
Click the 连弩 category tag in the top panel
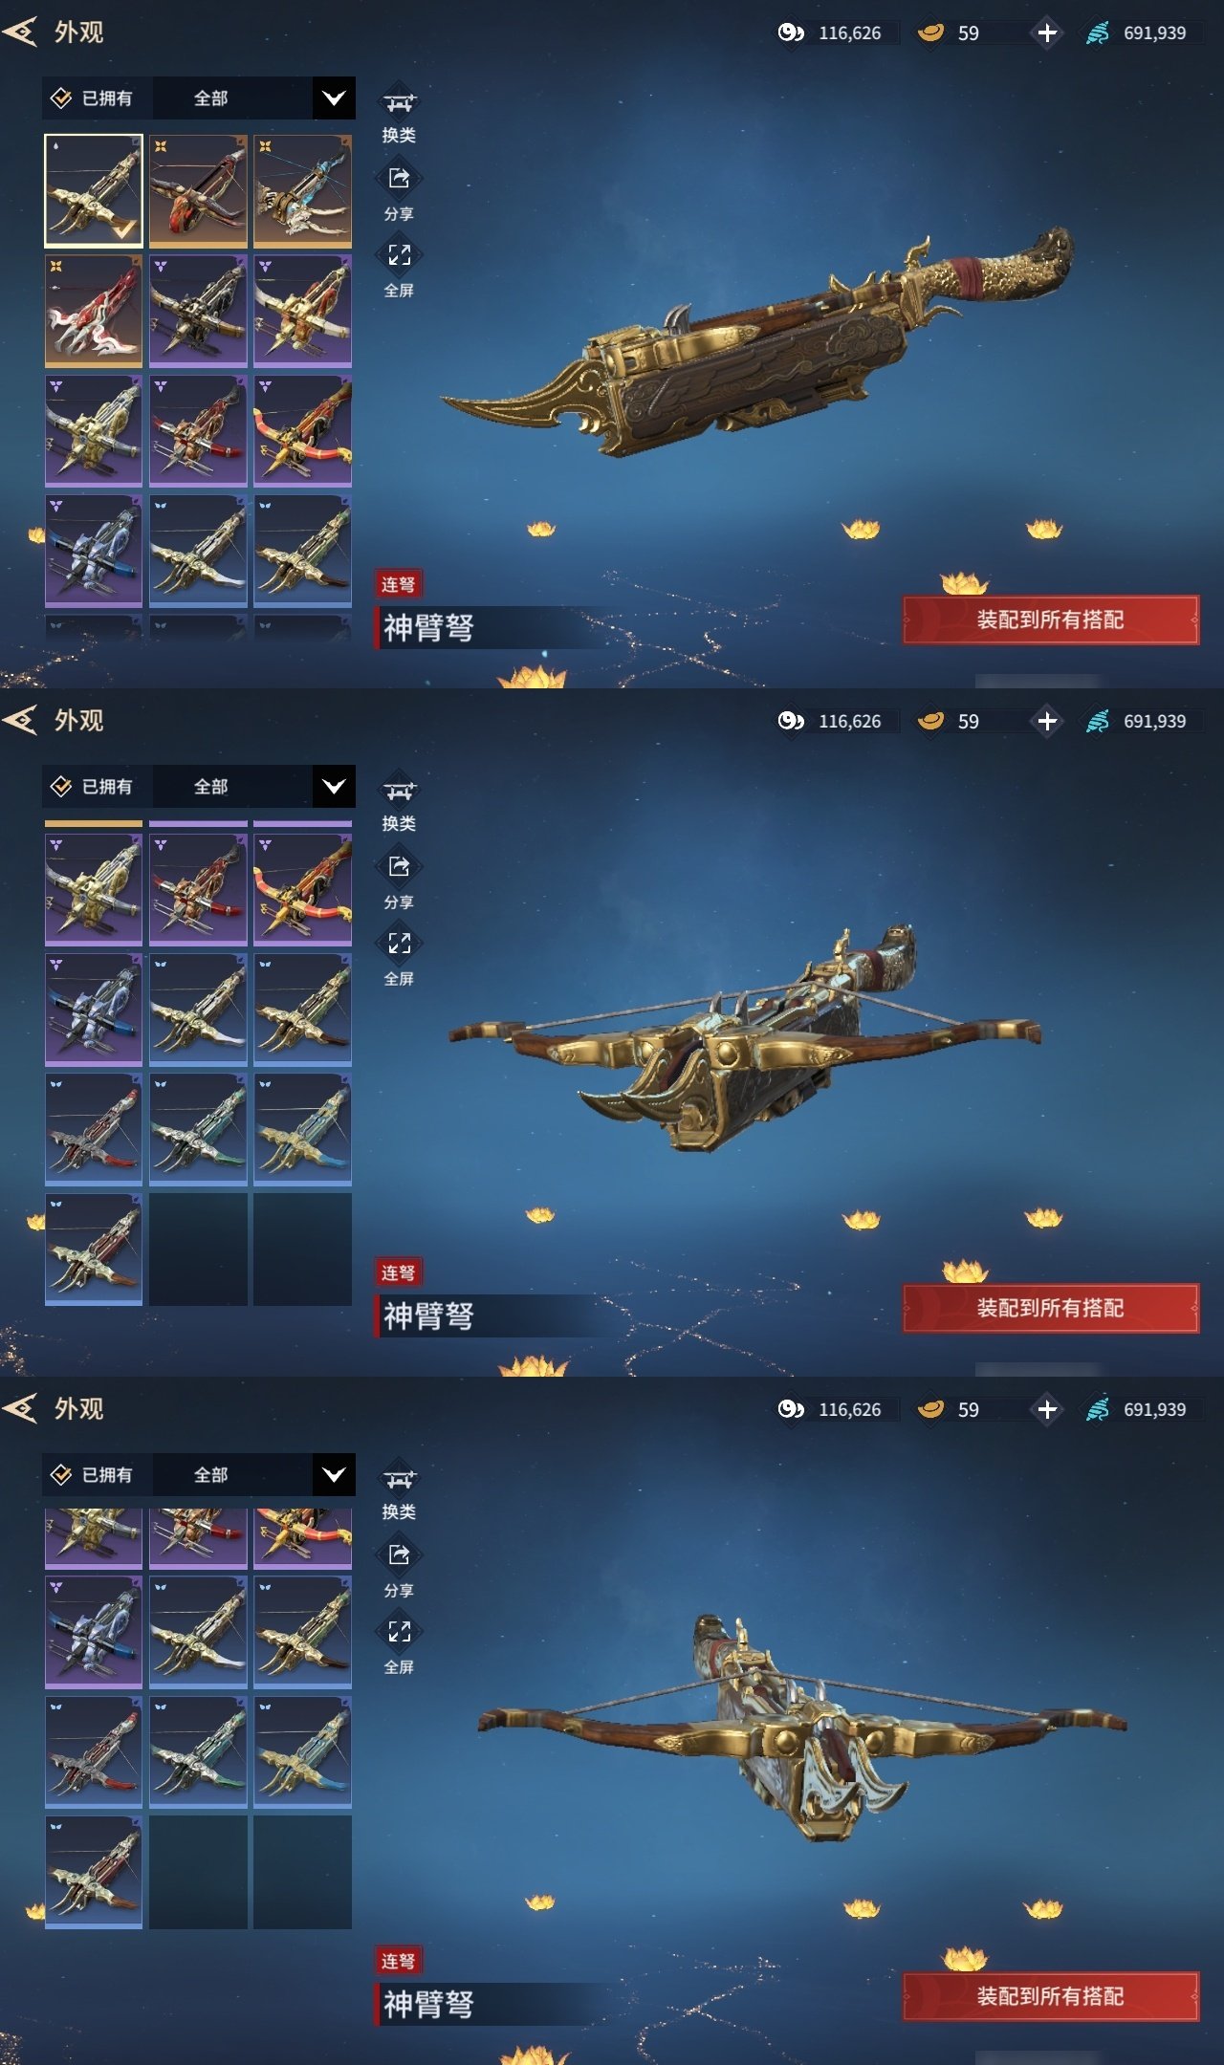[x=398, y=584]
